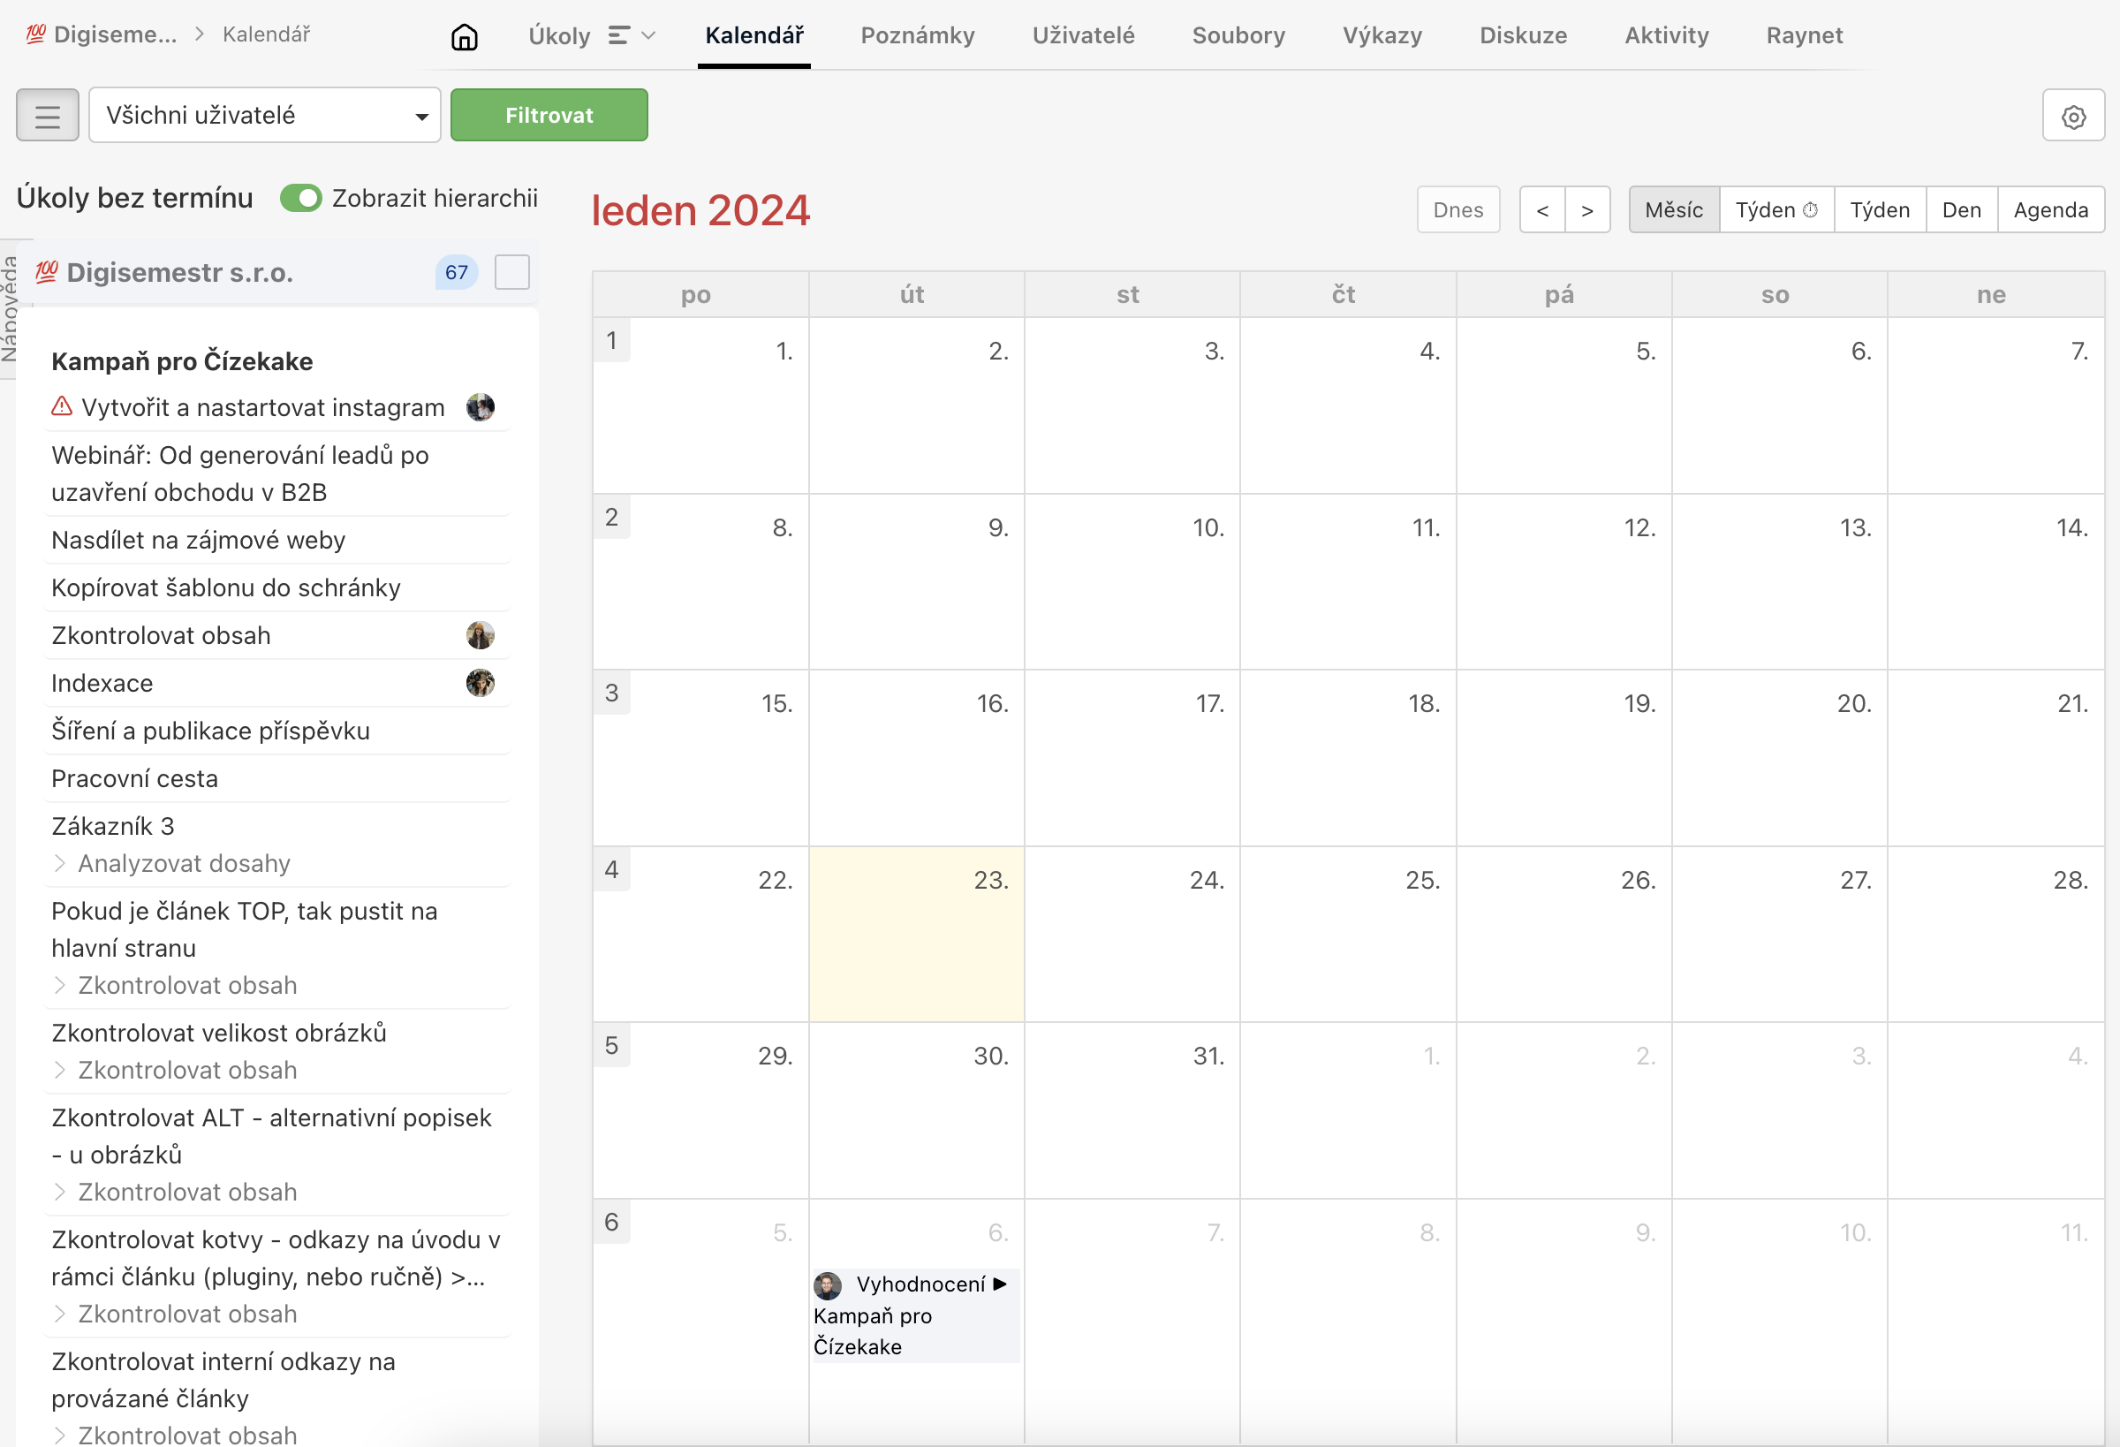This screenshot has height=1447, width=2120.
Task: Open the calendar settings gear icon
Action: [x=2072, y=116]
